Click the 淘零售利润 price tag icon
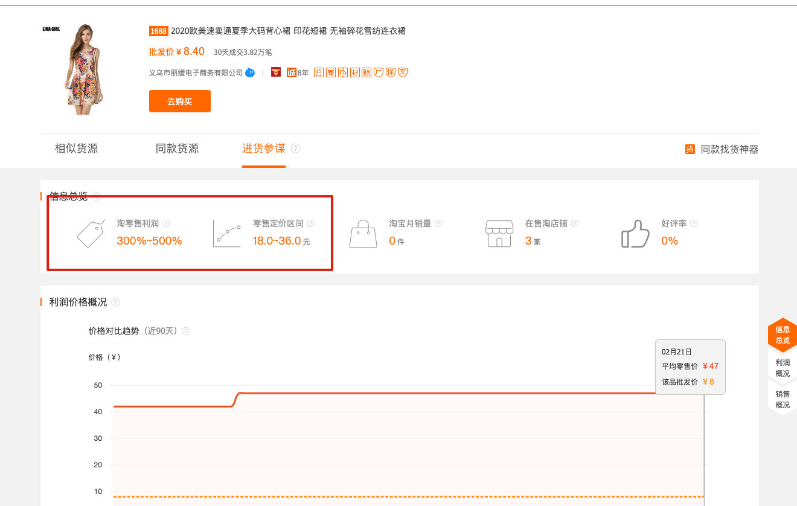Screen dimensions: 797x506 click(x=91, y=234)
